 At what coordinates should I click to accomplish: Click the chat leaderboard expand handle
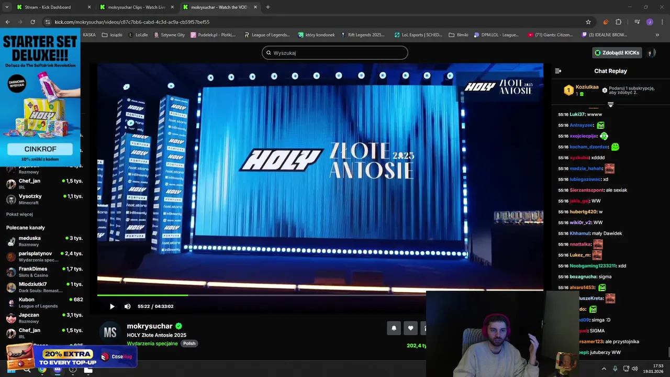pos(610,105)
